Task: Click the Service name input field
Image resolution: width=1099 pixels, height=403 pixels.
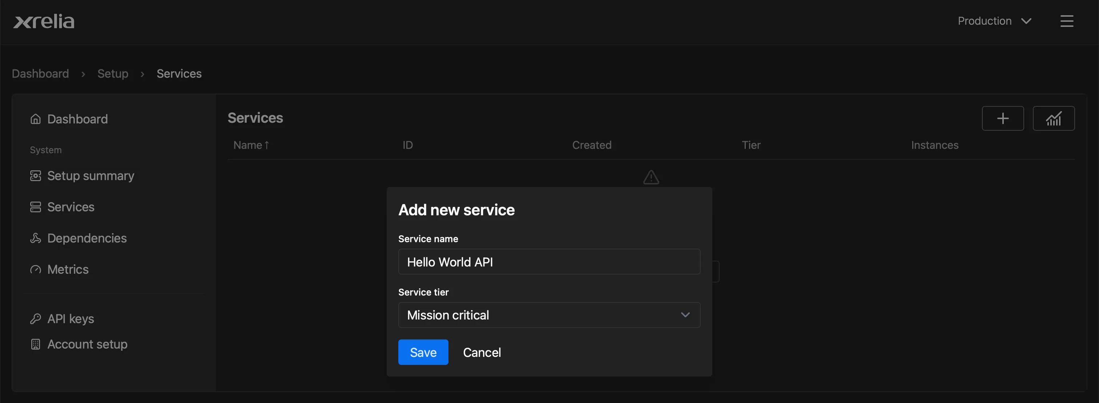Action: 549,262
